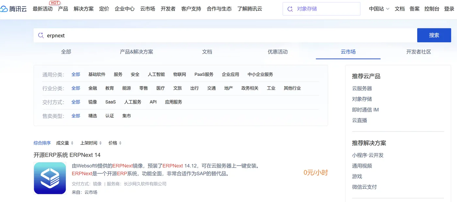The height and width of the screenshot is (202, 457).
Task: Filter 行业分类 by 零售
Action: click(x=144, y=88)
